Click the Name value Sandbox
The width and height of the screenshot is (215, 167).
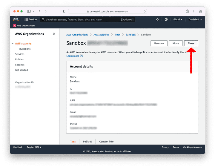point(75,81)
